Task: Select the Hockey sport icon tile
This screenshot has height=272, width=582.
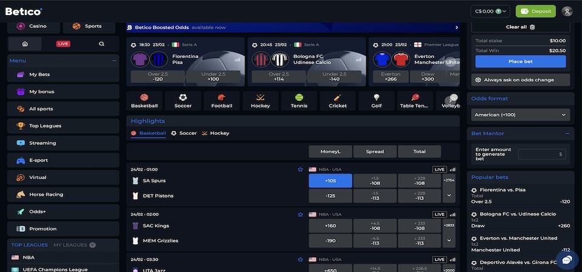Action: coord(260,101)
